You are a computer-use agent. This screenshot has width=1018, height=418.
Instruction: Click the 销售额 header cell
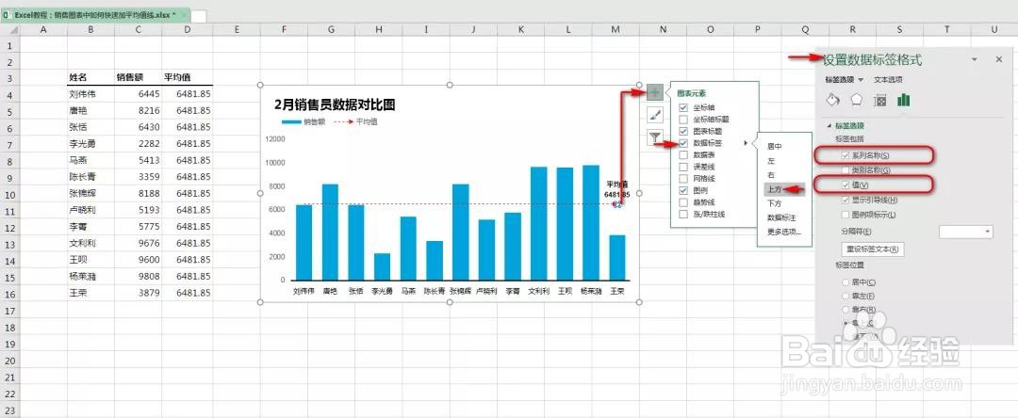(x=139, y=77)
